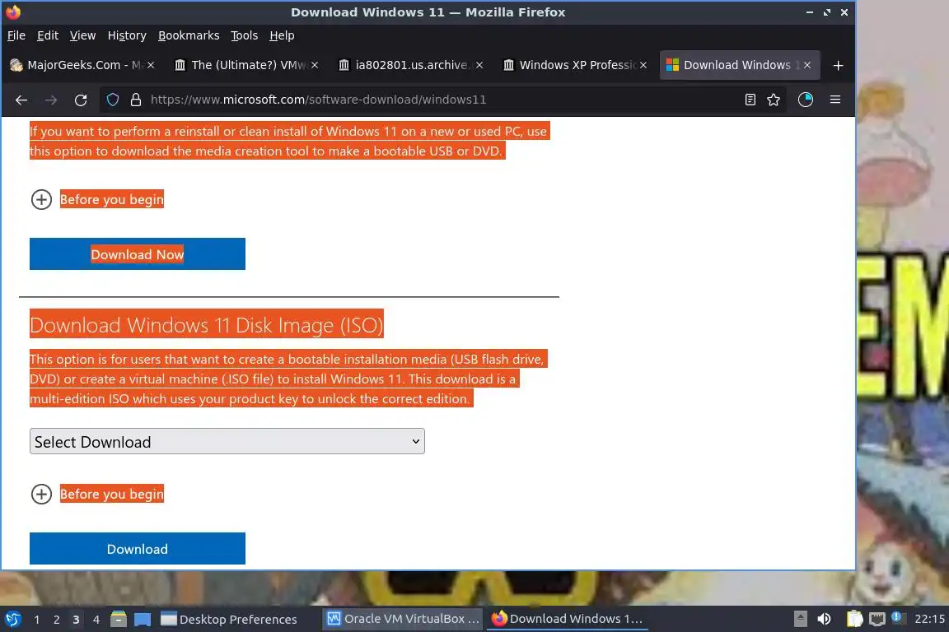Open the Edit menu
Viewport: 949px width, 632px height.
(48, 35)
